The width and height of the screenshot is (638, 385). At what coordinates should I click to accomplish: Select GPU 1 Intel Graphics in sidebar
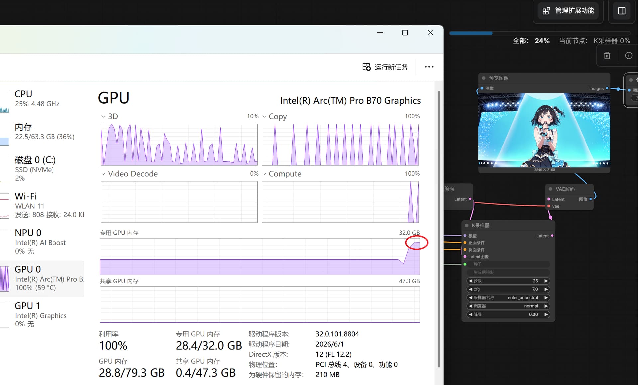pos(42,315)
